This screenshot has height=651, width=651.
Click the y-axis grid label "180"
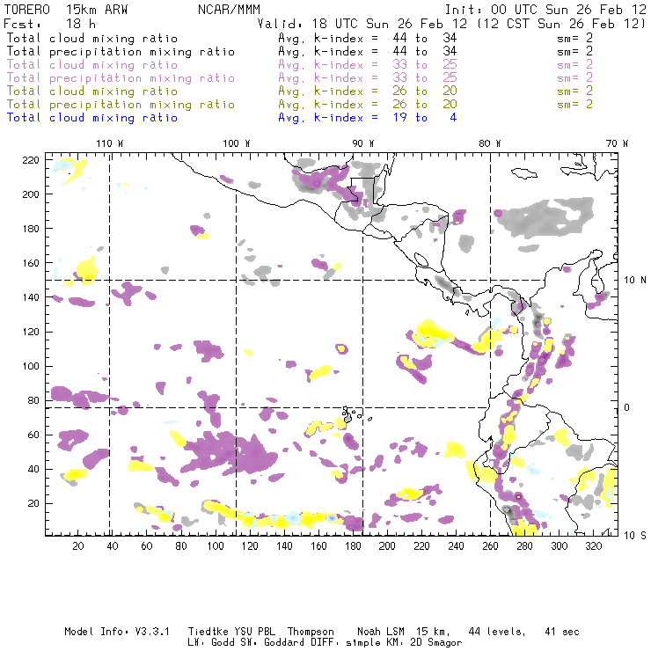31,229
